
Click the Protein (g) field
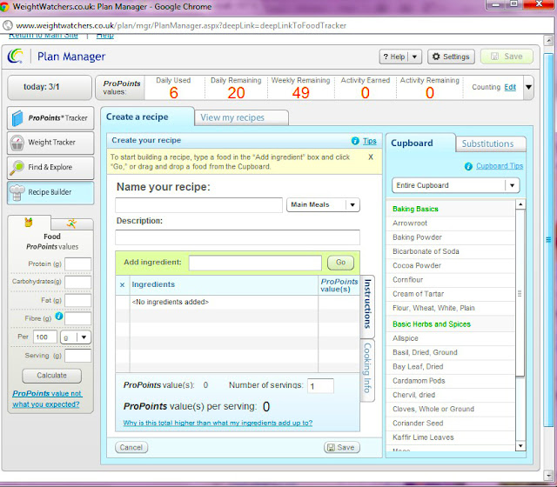click(x=77, y=264)
